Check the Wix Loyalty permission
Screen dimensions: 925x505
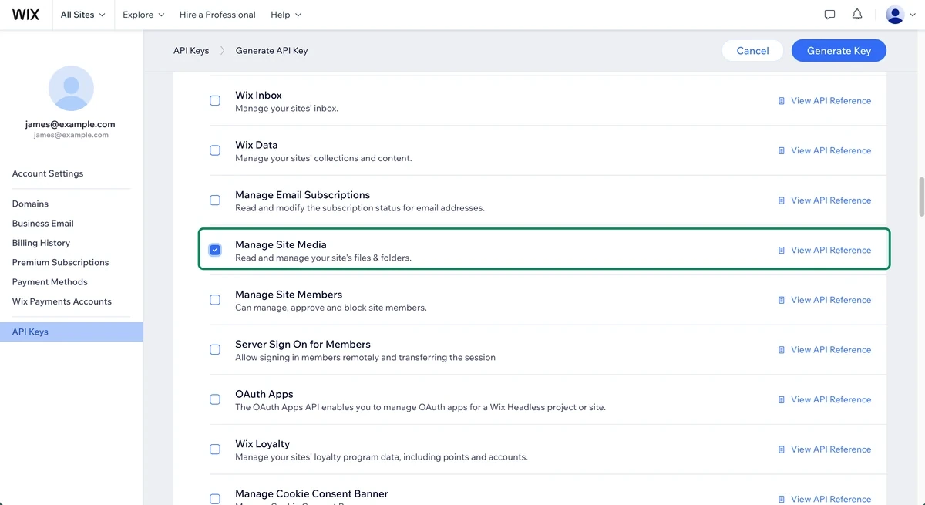[x=215, y=449]
